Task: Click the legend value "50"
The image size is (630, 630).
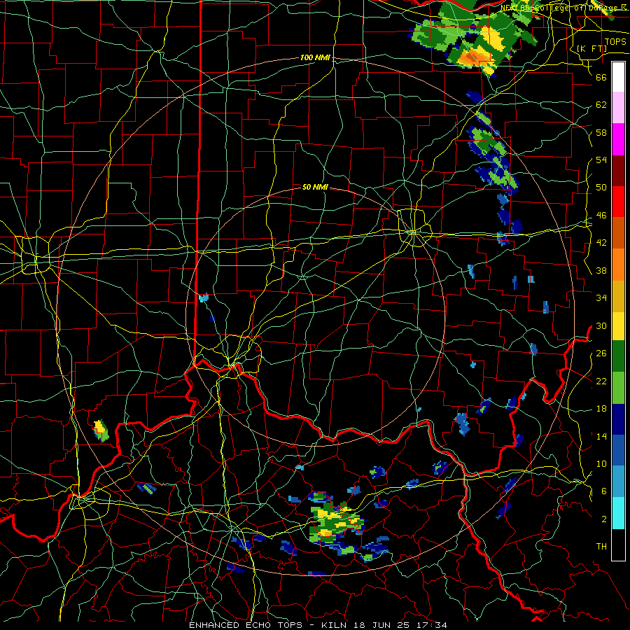Action: 601,187
